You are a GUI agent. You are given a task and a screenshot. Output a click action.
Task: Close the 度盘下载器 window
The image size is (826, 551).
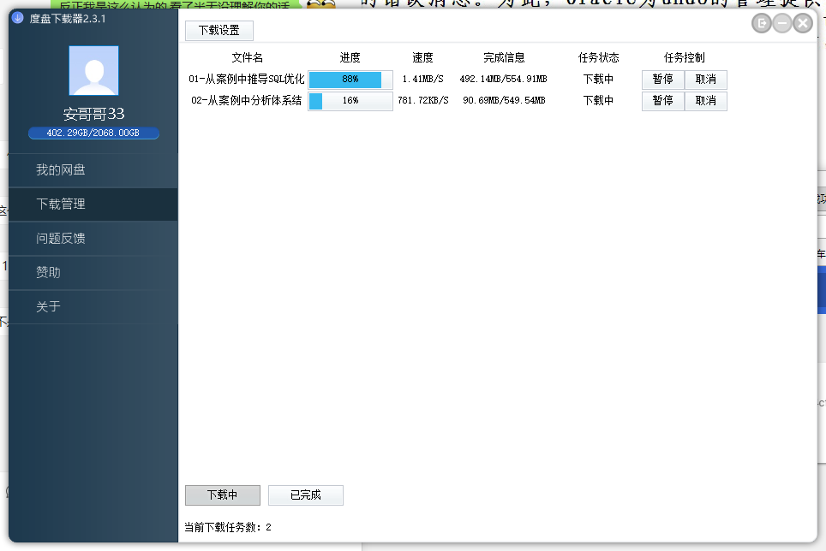point(803,23)
